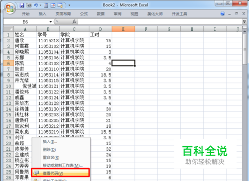The width and height of the screenshot is (249, 181).
Task: Click the sort icon with blue and red arrows
Action: coord(53,5)
